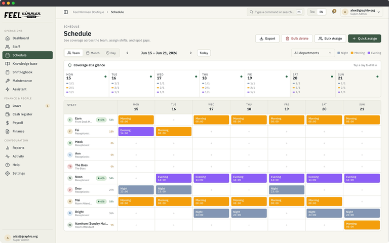Switch language to EN

321,12
